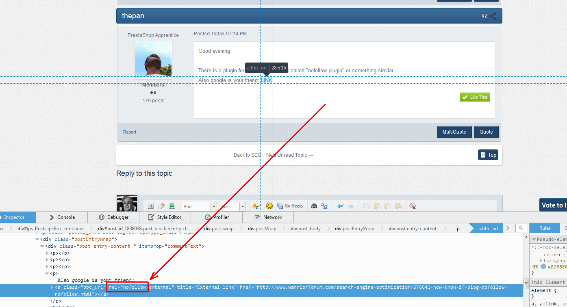567x307 pixels.
Task: Collapse the Pseudo-elements section
Action: [534, 240]
